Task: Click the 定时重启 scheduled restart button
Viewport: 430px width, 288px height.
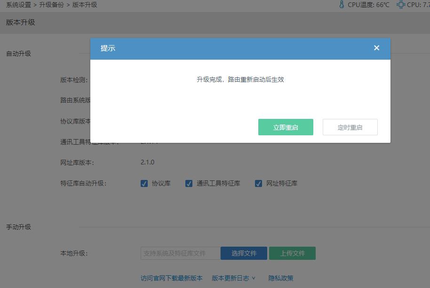Action: [350, 127]
